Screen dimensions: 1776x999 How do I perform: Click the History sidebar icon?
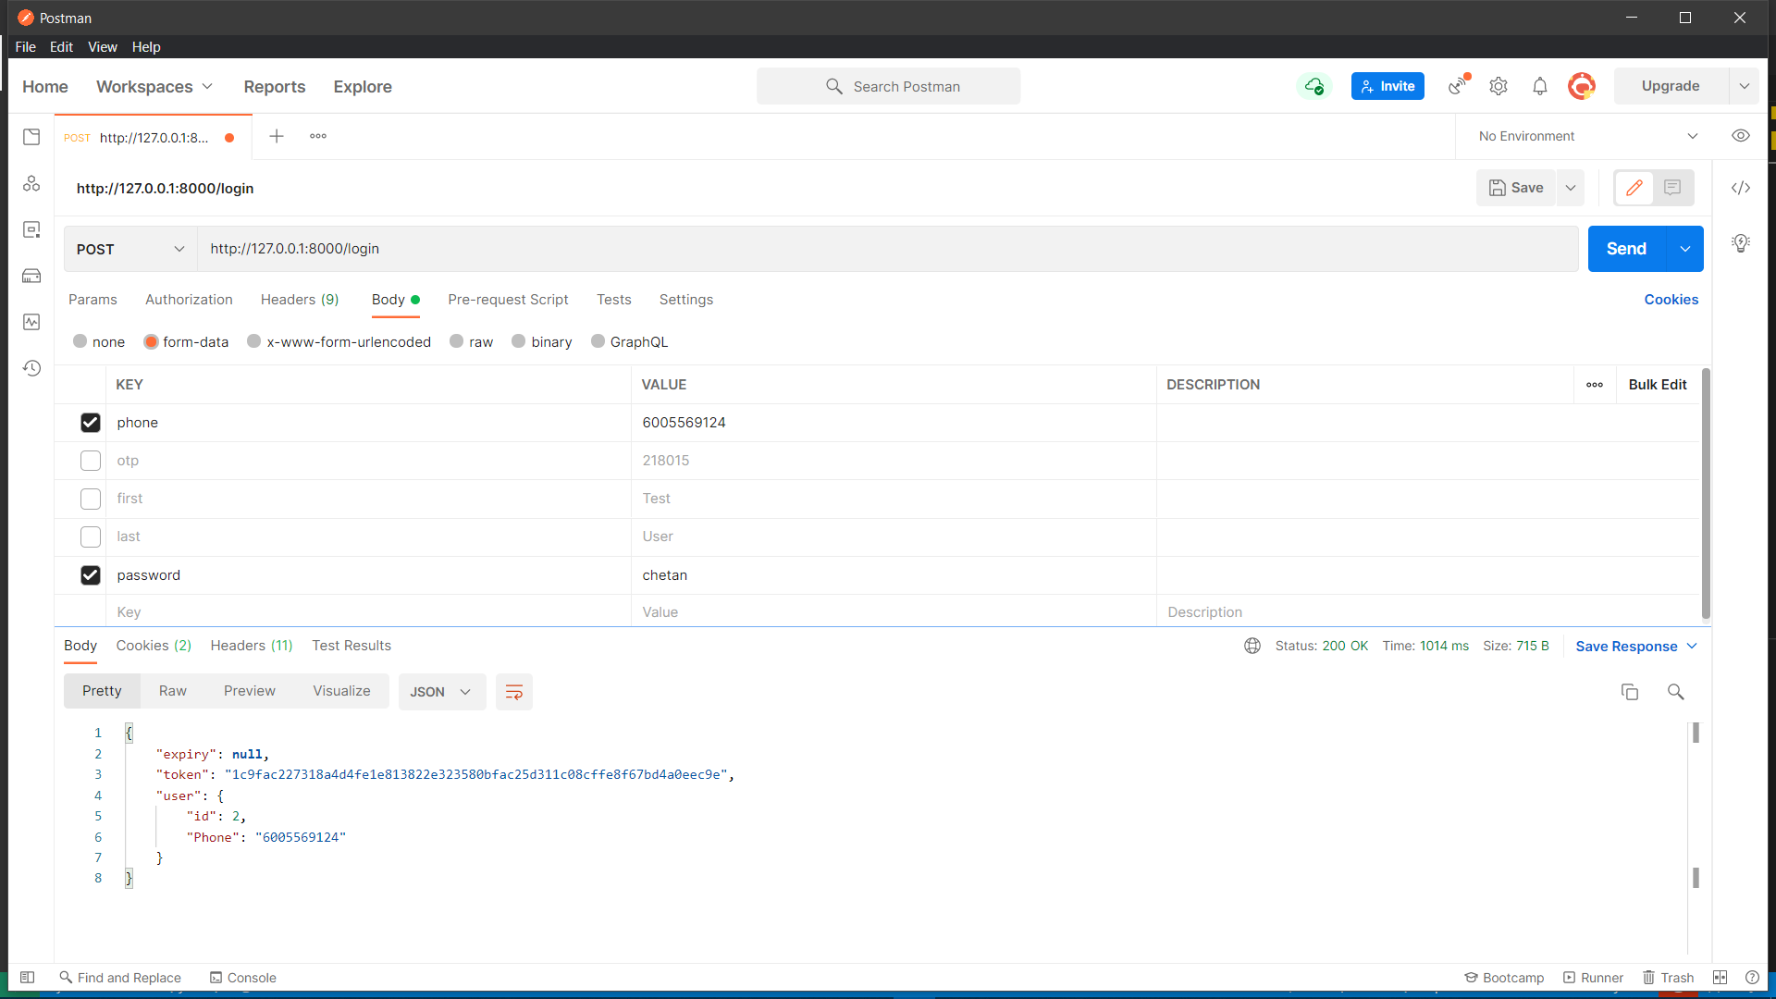(33, 367)
